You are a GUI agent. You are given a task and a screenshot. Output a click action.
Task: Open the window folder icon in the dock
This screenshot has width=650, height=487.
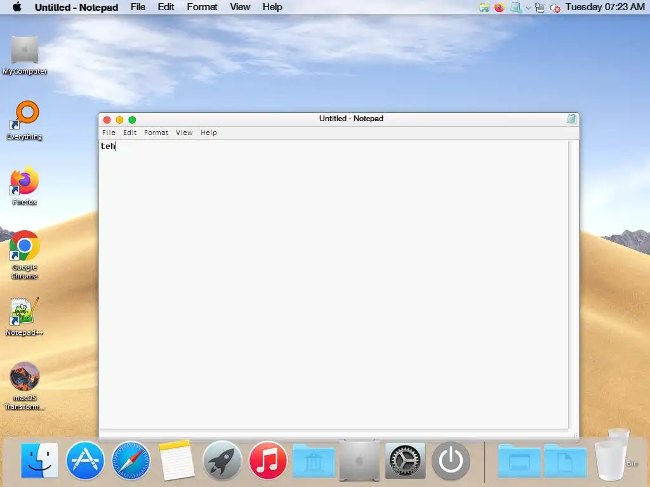pyautogui.click(x=519, y=460)
